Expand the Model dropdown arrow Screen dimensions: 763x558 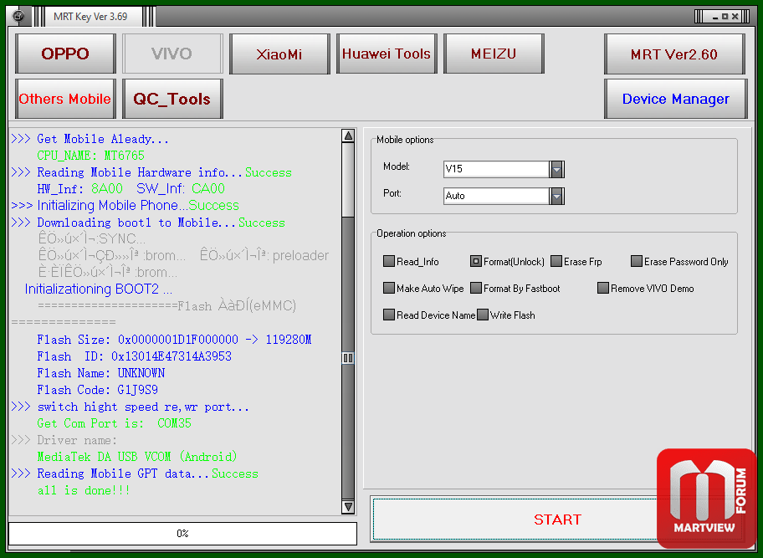click(556, 169)
